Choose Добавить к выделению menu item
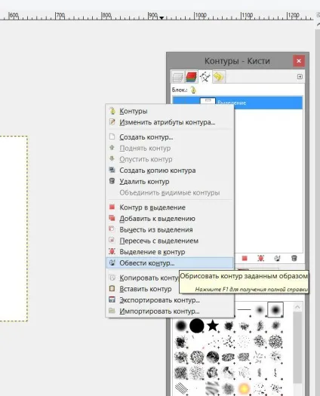The image size is (320, 396). (x=170, y=219)
